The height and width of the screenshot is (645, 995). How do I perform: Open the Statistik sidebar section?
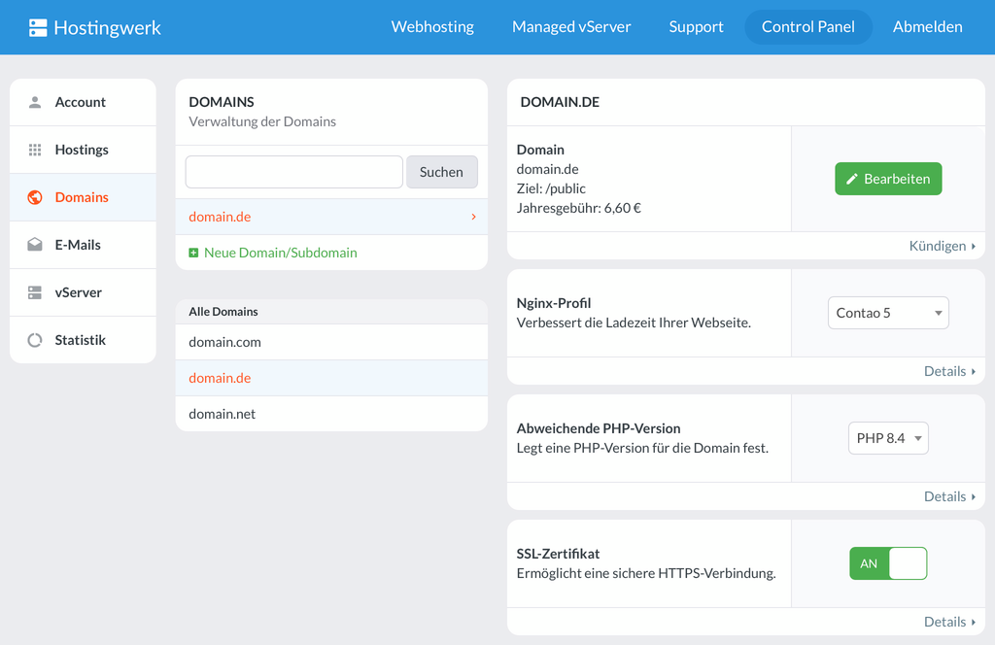pyautogui.click(x=84, y=340)
